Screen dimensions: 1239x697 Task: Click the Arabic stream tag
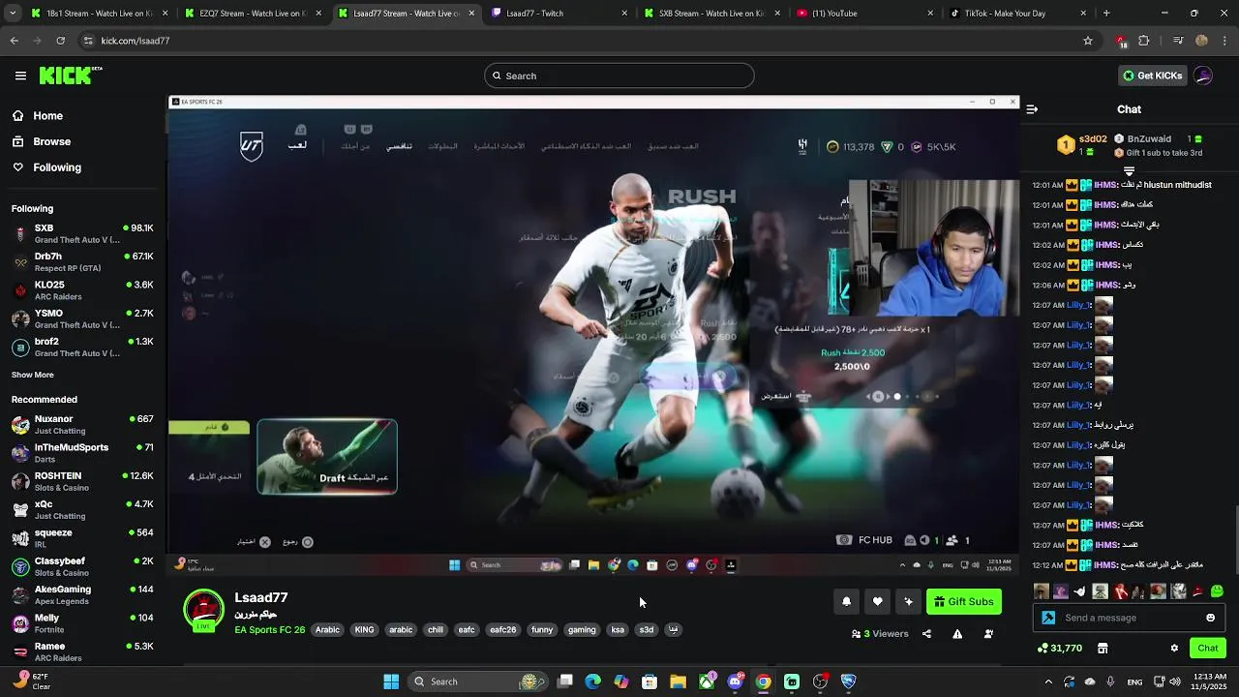(x=327, y=629)
